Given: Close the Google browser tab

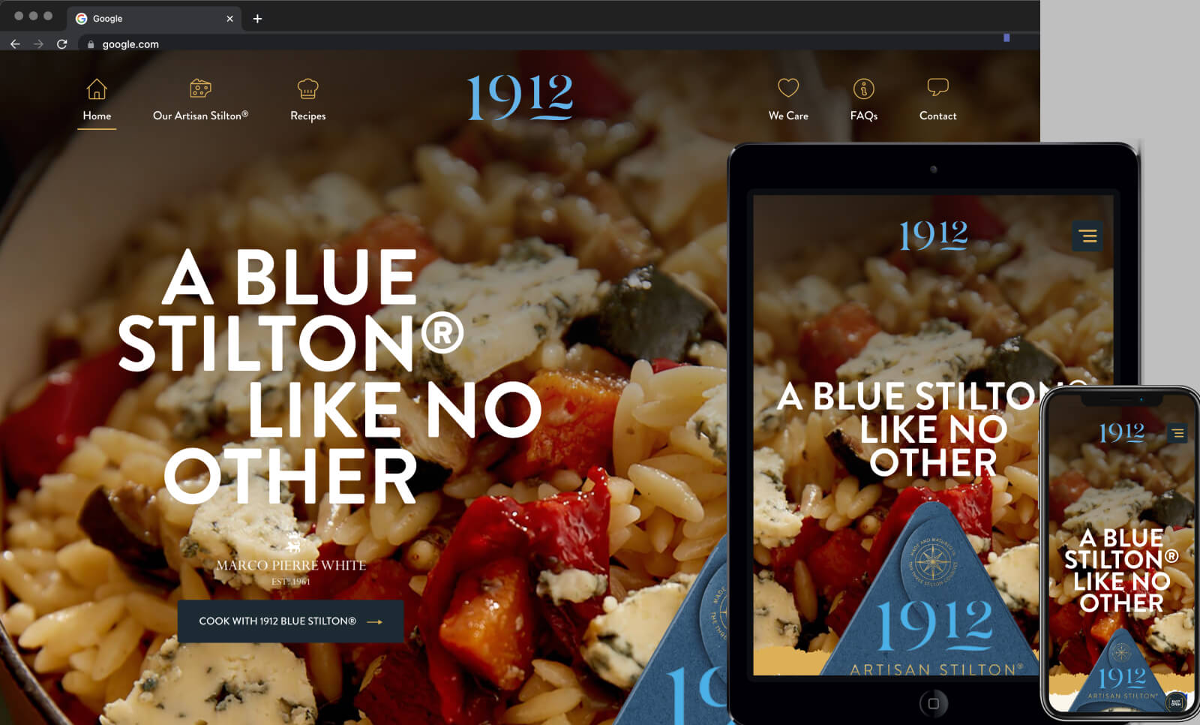Looking at the screenshot, I should click(229, 19).
